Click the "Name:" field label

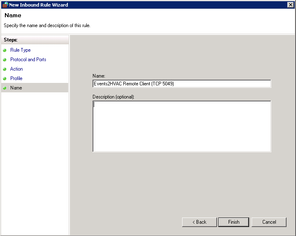(x=99, y=76)
